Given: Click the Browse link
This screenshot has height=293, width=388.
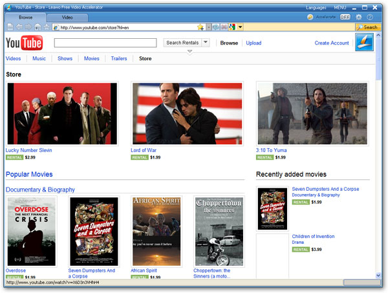Looking at the screenshot, I should [229, 43].
